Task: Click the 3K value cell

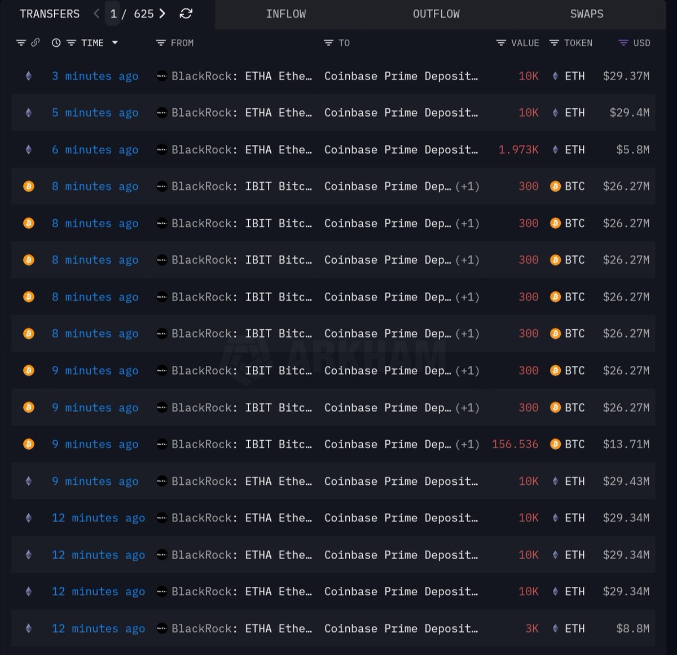Action: [532, 628]
